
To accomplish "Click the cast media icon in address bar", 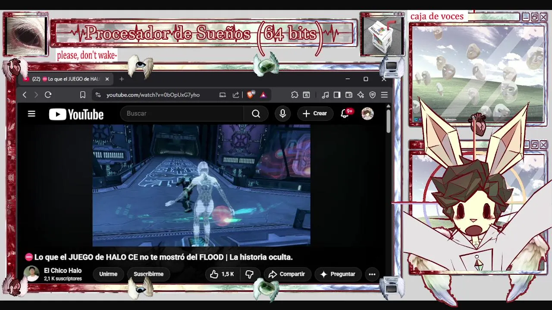I will (x=223, y=95).
